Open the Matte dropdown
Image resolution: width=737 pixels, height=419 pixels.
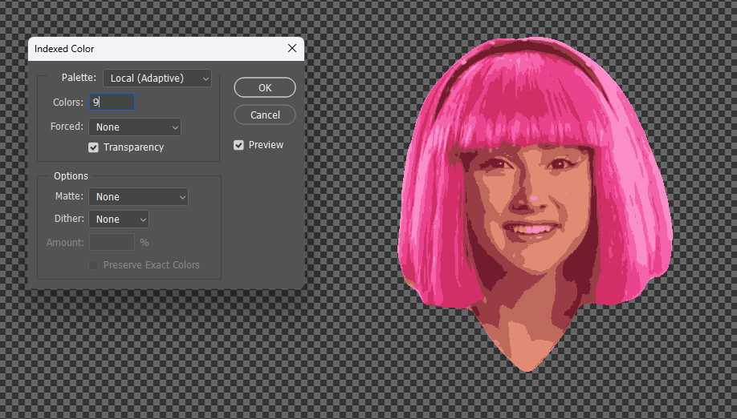tap(138, 196)
